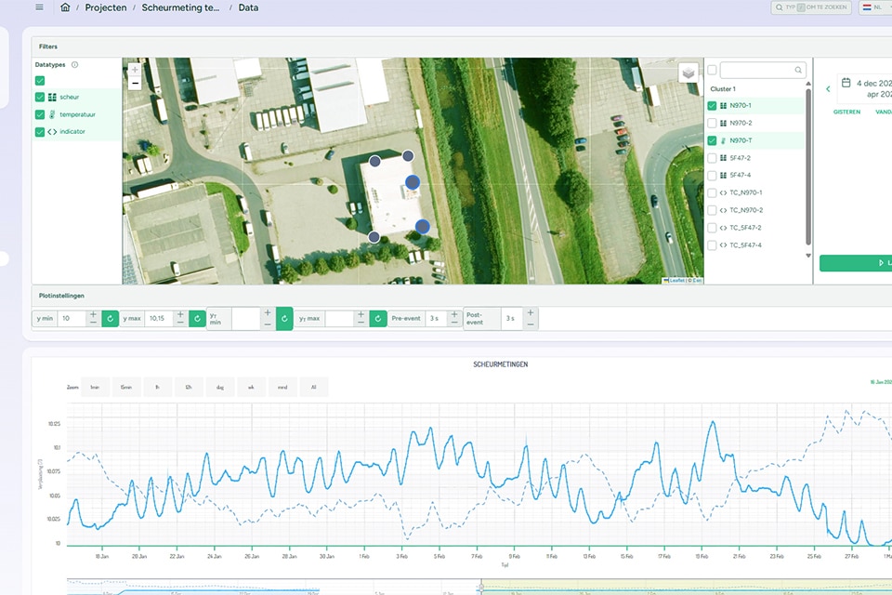Click the y min value field
This screenshot has width=892, height=595.
click(72, 318)
